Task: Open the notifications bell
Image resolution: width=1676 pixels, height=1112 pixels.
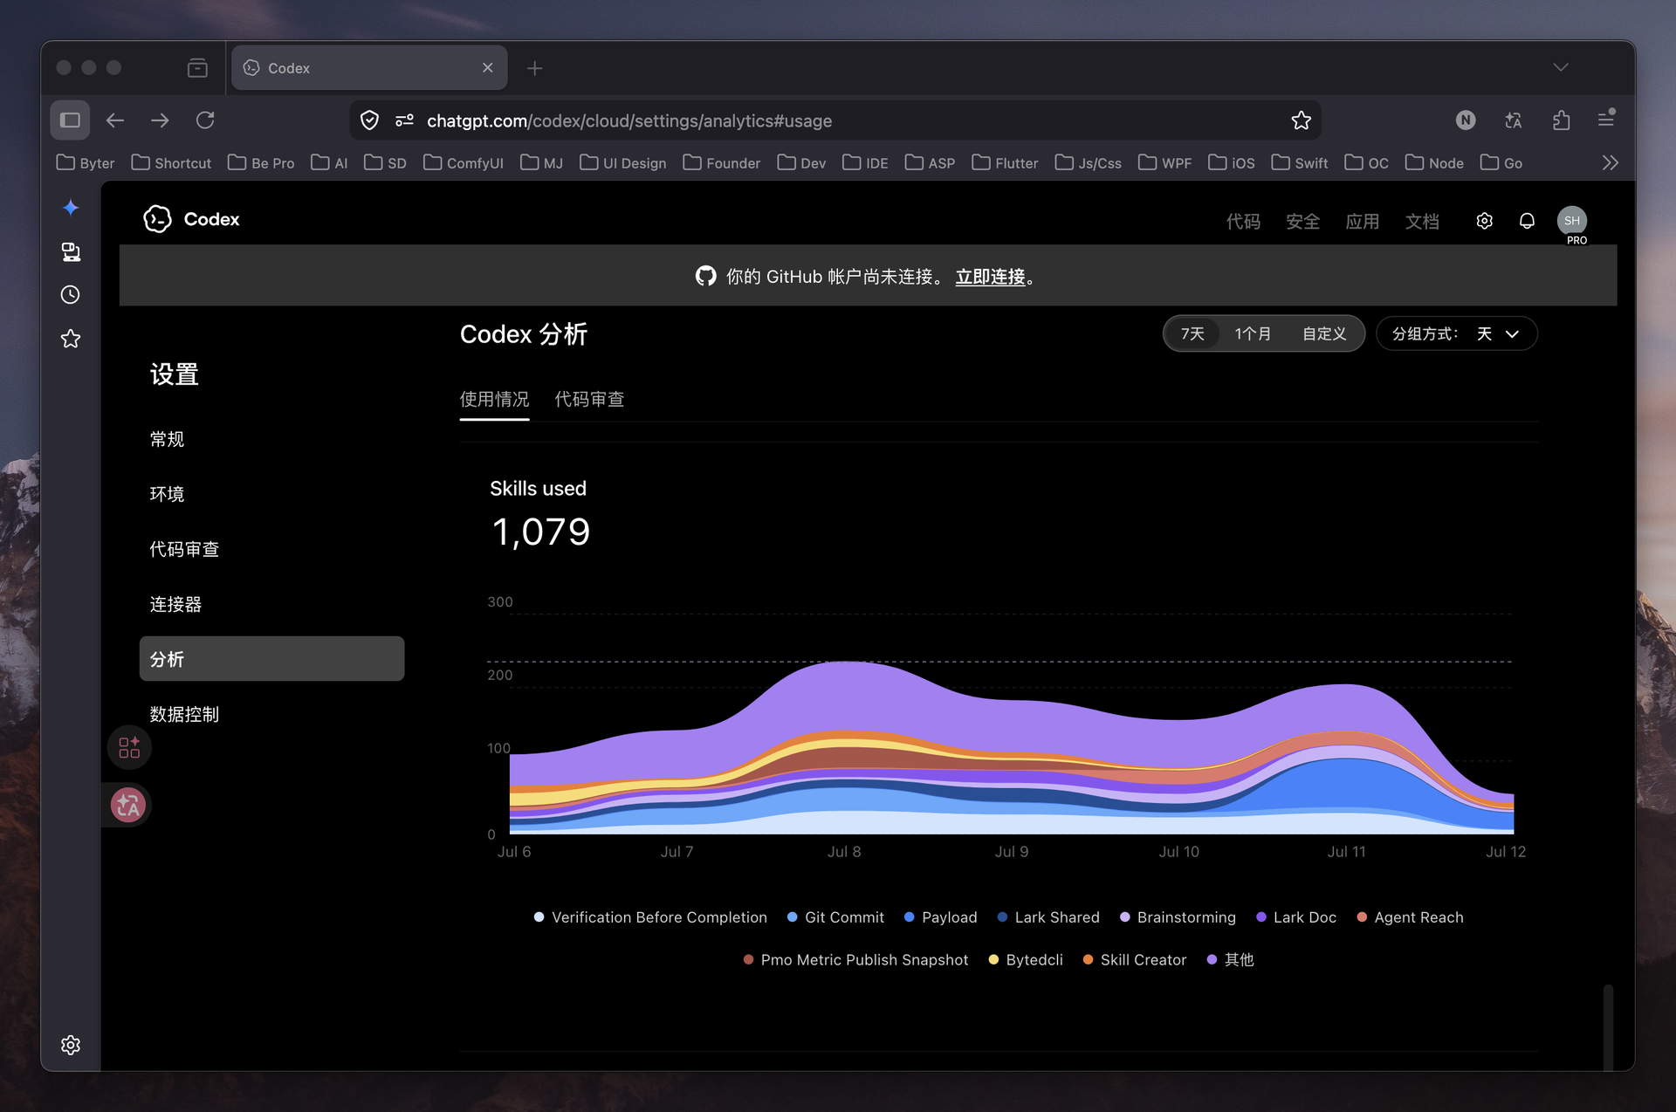Action: 1527,221
